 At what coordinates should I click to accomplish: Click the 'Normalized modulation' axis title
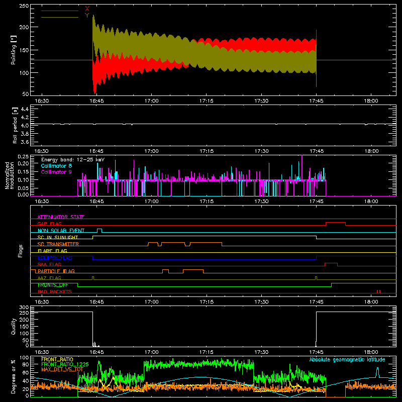(9, 175)
